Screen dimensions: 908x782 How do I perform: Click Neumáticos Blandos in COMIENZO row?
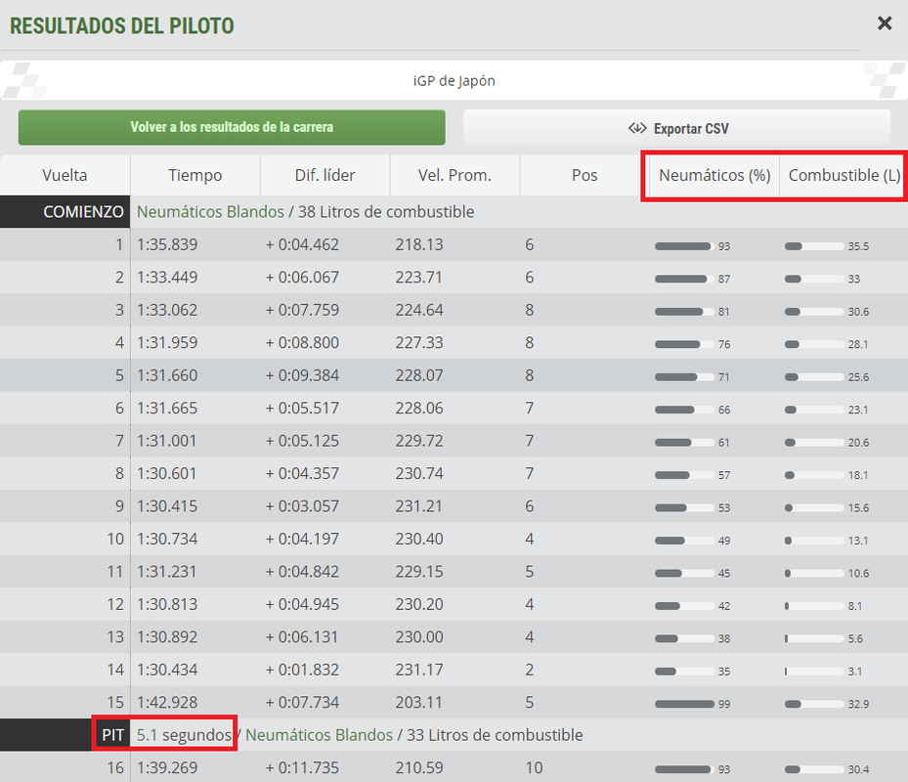point(211,212)
